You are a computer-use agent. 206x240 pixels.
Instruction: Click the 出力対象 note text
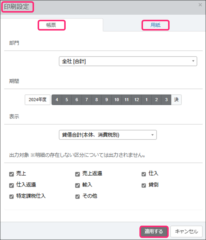77,155
